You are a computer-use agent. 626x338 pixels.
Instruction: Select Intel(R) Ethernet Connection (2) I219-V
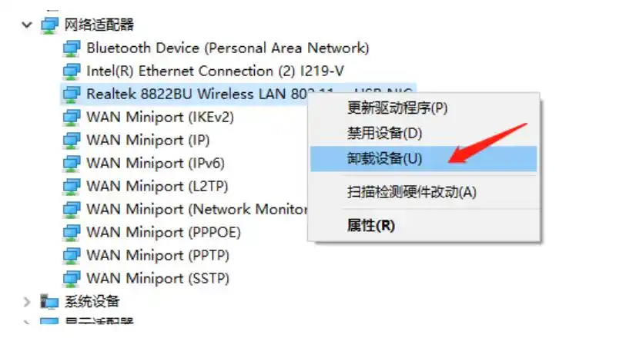coord(215,71)
